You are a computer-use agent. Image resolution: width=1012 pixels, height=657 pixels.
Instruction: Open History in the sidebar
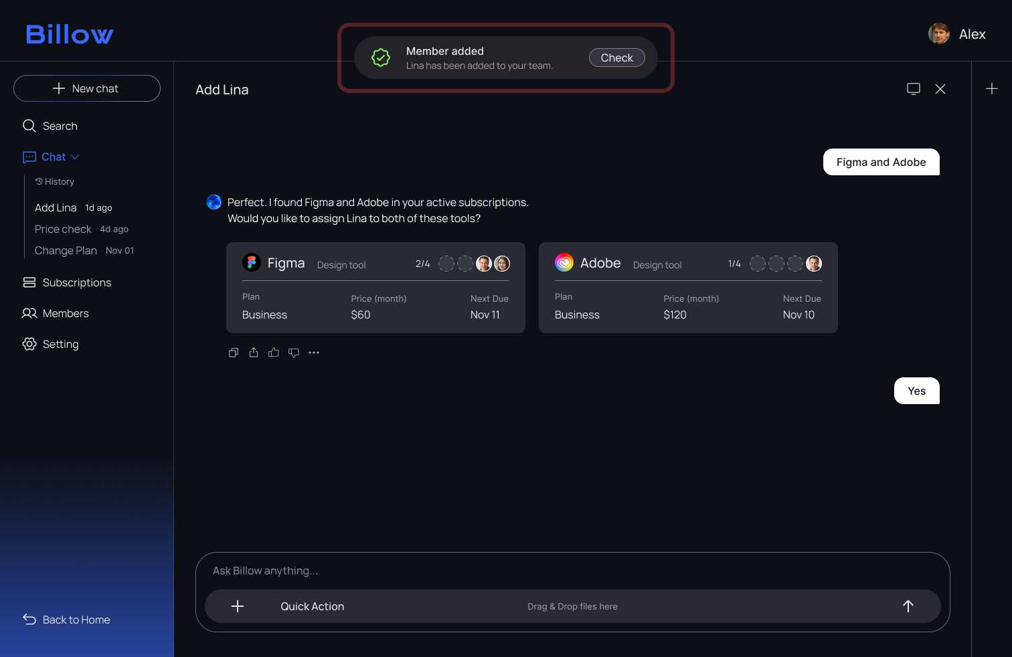[x=55, y=181]
